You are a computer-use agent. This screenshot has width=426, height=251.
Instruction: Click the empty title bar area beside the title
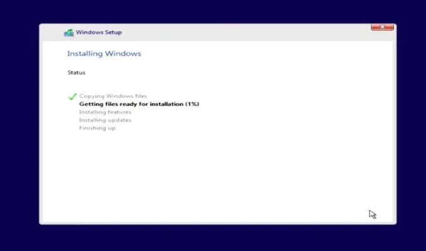[244, 33]
